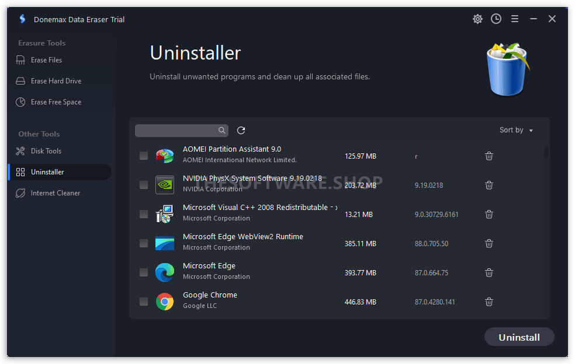Click 'AOMEI International Network Limited.' publisher
Image resolution: width=575 pixels, height=364 pixels.
click(x=240, y=160)
